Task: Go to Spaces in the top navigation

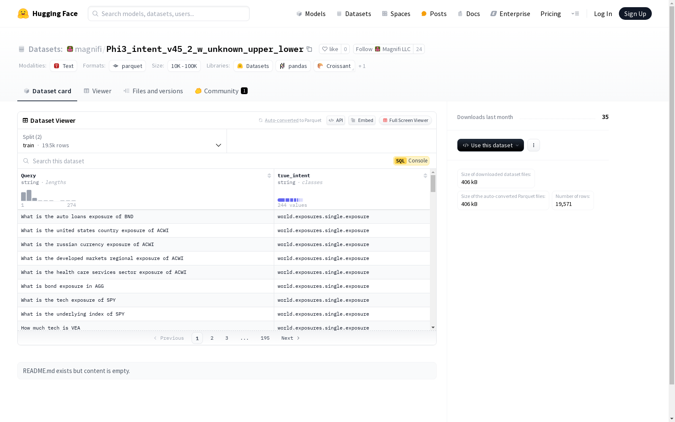Action: [x=396, y=14]
